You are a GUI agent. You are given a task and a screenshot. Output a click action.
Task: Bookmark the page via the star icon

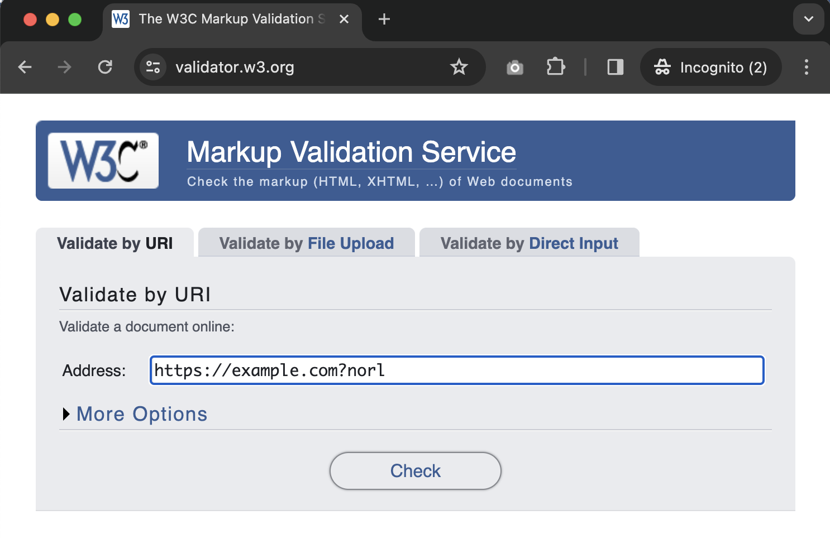[459, 67]
